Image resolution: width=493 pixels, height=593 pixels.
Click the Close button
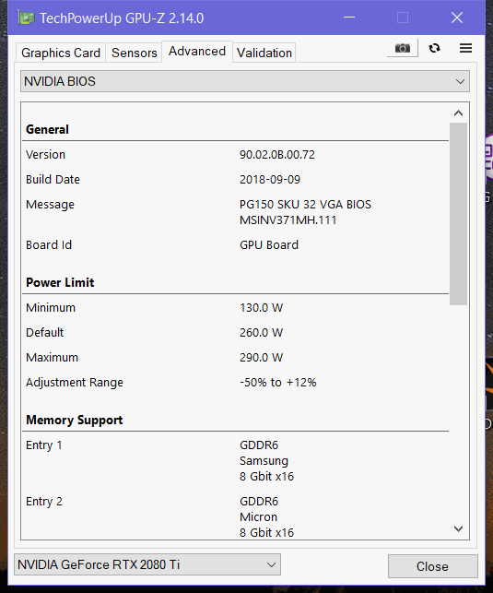point(432,566)
